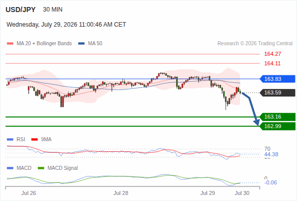Click the MA 20 + Bollinger Bands legend swatch
Viewport: 297px width, 201px height.
pos(10,44)
